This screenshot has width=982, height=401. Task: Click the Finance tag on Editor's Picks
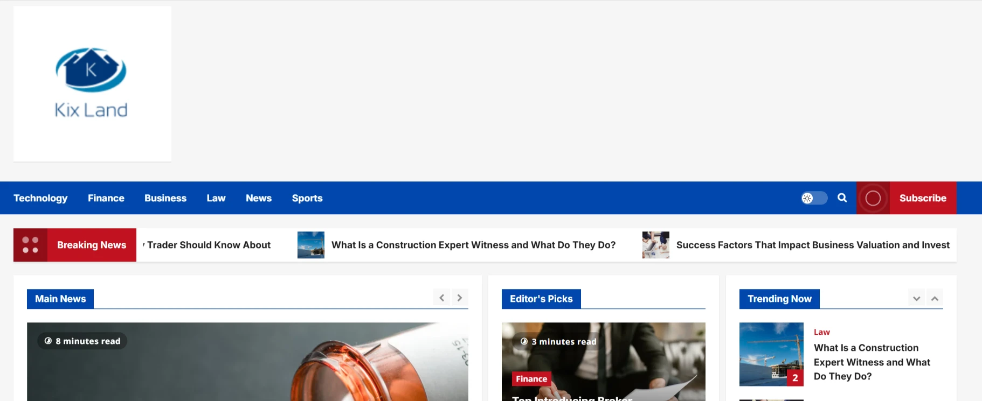point(531,379)
